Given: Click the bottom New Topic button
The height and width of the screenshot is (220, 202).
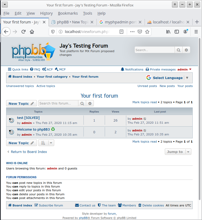Looking at the screenshot, I should (x=22, y=143).
